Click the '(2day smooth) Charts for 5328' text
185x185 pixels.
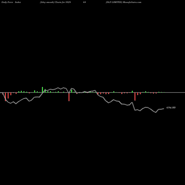[55, 2]
